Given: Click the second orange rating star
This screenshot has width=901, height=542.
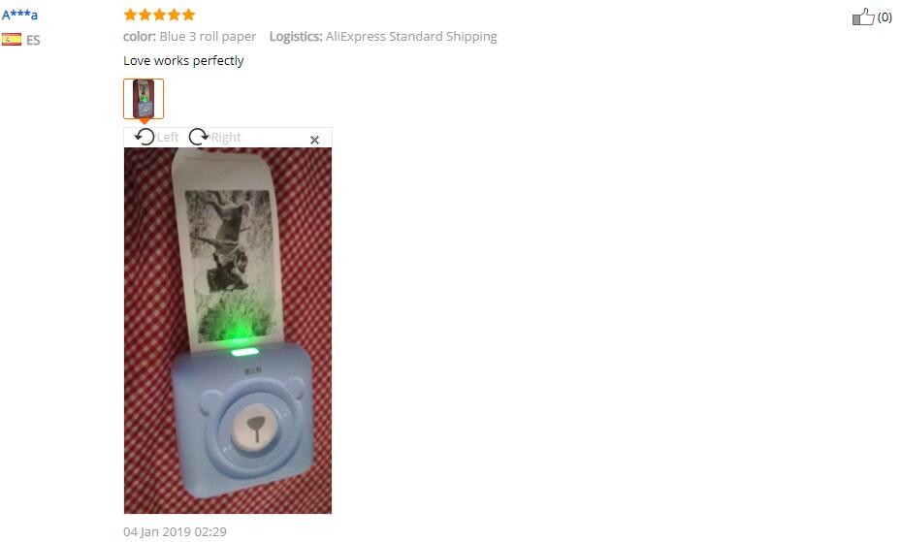Looking at the screenshot, I should pos(145,15).
